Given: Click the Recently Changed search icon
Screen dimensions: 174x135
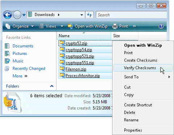Looking at the screenshot, I should [7, 69].
